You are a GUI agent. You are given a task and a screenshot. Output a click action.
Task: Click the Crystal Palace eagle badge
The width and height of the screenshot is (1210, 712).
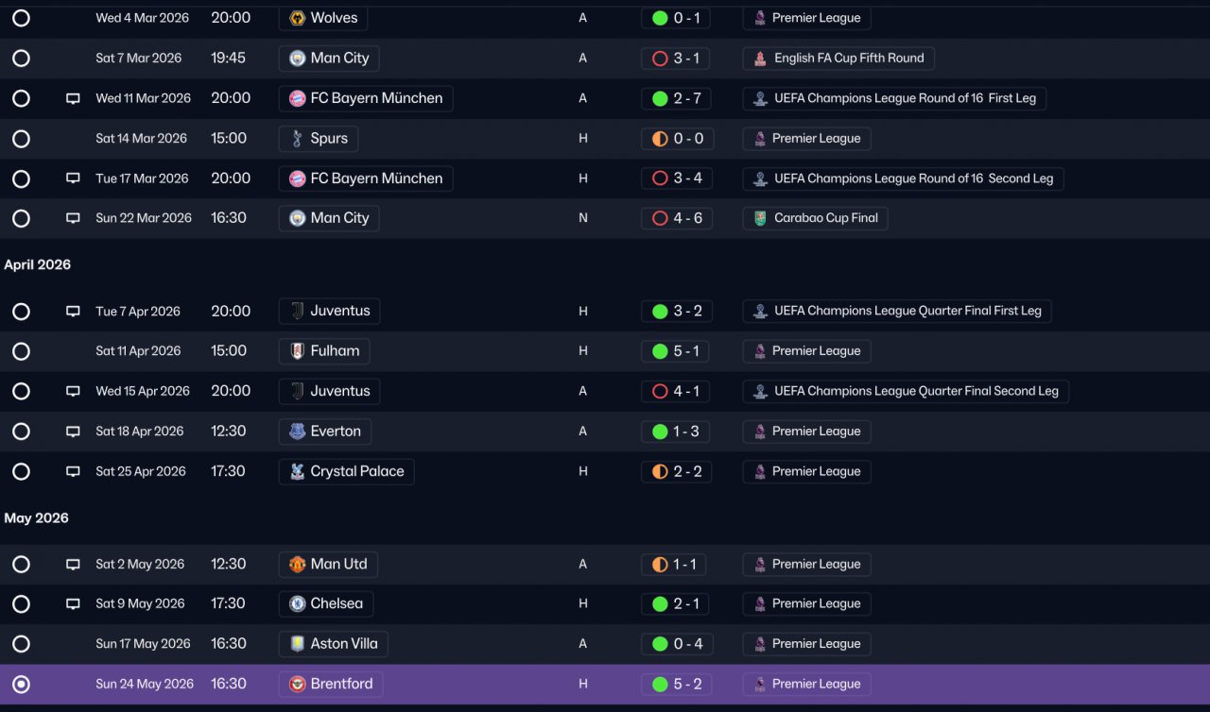(297, 471)
